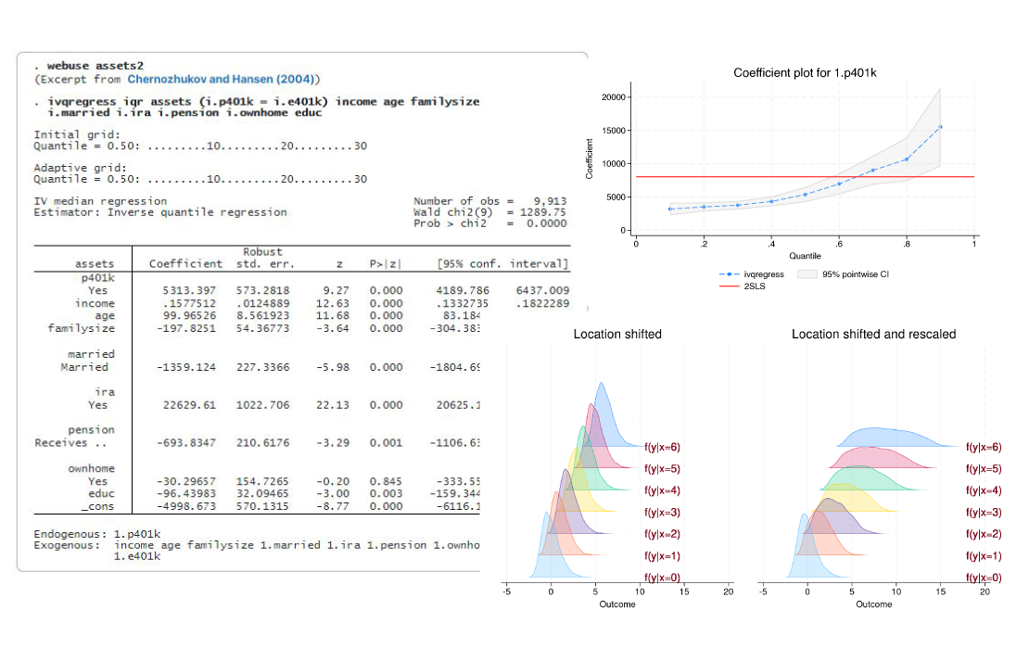Click the 'Endogenous: 1.p401k' line
This screenshot has width=1029, height=648.
[x=97, y=534]
